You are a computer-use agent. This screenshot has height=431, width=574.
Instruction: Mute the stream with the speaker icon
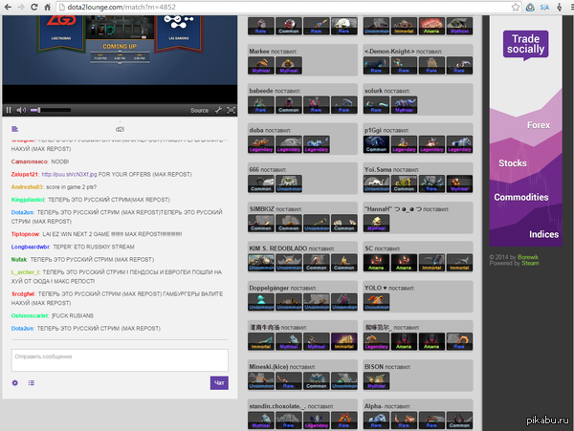[21, 110]
